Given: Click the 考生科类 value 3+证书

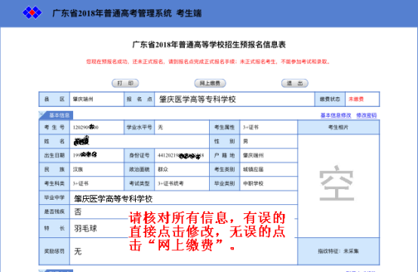Looking at the screenshot, I should coord(81,184).
